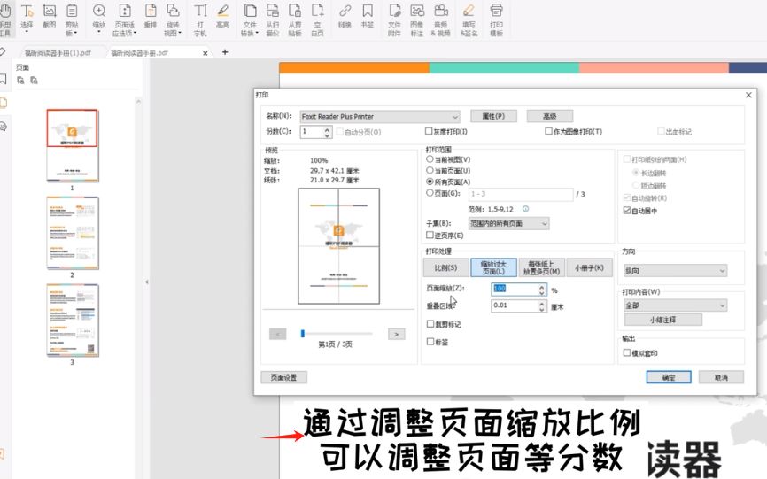Enable 裁剪标记 cut marks checkbox

tap(430, 323)
